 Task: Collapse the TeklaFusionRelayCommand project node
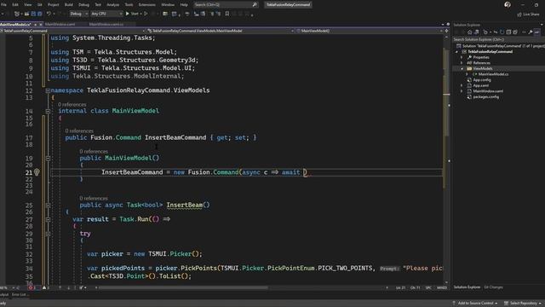click(x=457, y=52)
